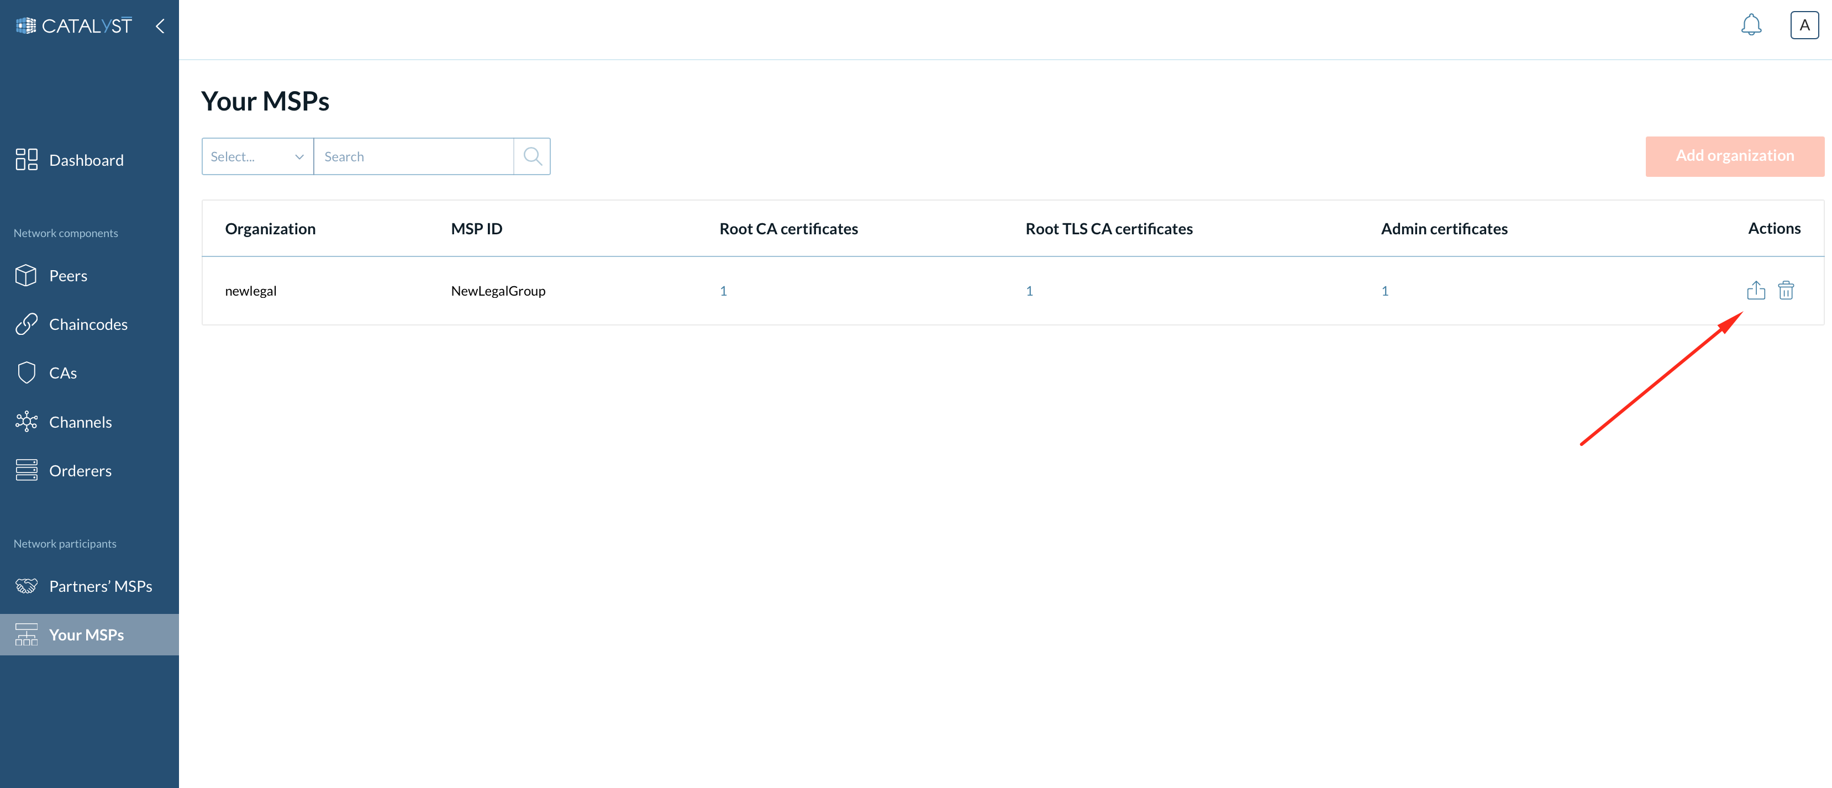
Task: Click the CAs shield icon
Action: point(27,372)
